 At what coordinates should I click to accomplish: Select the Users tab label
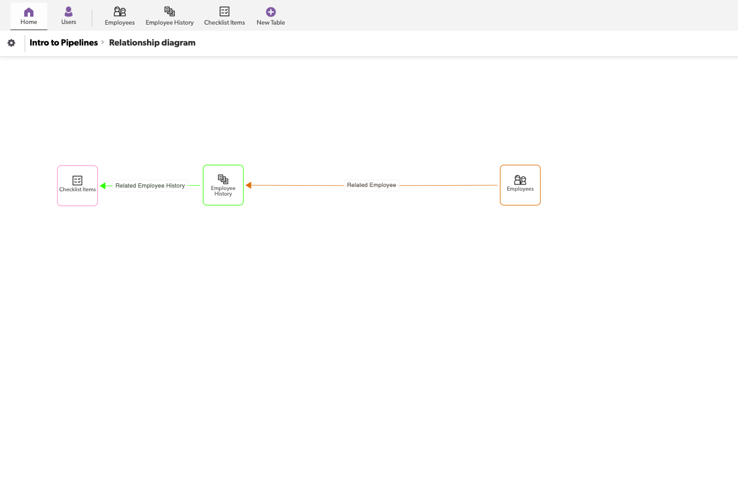click(69, 22)
